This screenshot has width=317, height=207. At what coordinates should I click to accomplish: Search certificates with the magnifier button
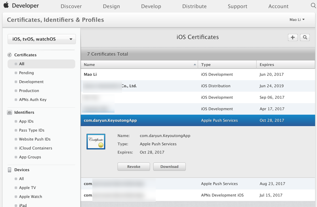pos(305,37)
